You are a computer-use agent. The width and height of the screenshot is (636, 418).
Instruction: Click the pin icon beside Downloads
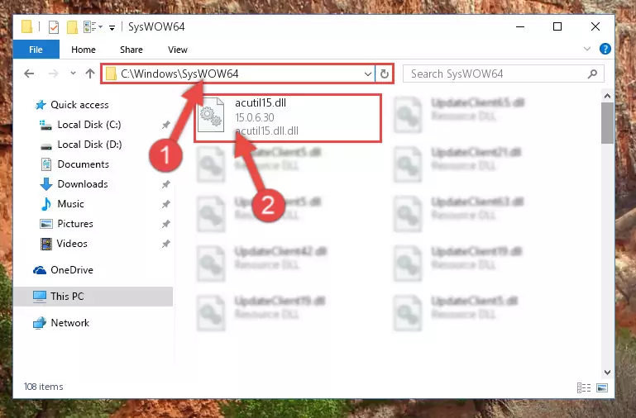pyautogui.click(x=166, y=184)
